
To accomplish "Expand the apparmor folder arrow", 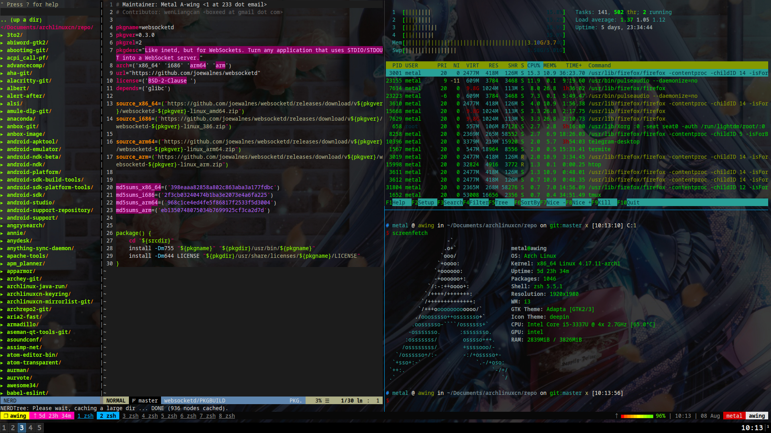I will 2,271.
